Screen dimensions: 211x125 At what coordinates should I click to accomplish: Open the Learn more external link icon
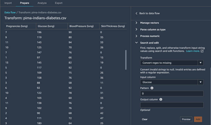pos(202,51)
